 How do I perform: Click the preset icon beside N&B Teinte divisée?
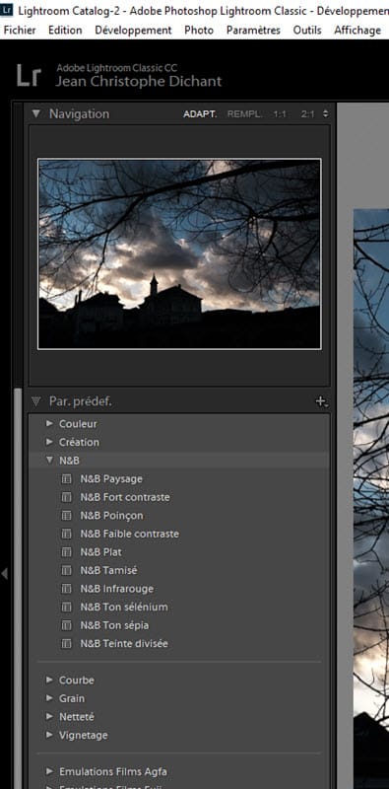tap(66, 644)
